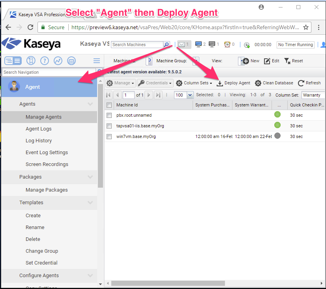Select the tapvsa01-iis.base.myOrg row checkbox
Image resolution: width=326 pixels, height=289 pixels.
click(x=109, y=126)
